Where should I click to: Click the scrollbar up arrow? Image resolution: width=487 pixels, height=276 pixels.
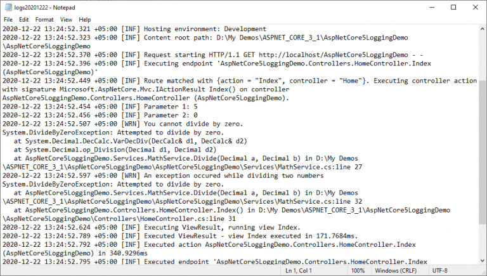(x=483, y=29)
